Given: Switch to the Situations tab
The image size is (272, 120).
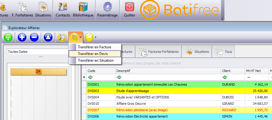Looking at the screenshot, I should [197, 52].
